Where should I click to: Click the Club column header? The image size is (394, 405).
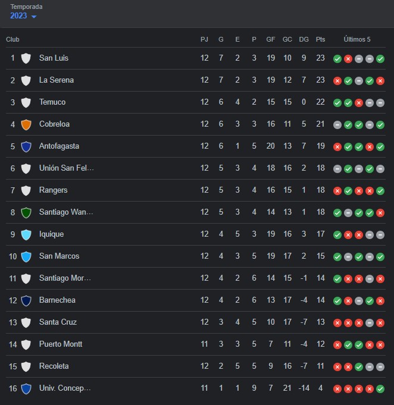(12, 39)
